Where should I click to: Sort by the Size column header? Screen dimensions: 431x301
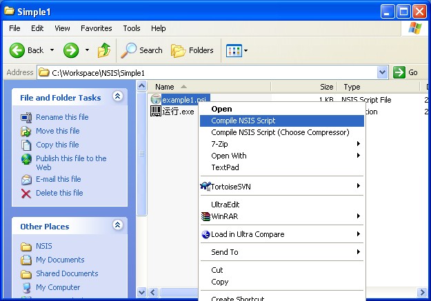pos(303,87)
